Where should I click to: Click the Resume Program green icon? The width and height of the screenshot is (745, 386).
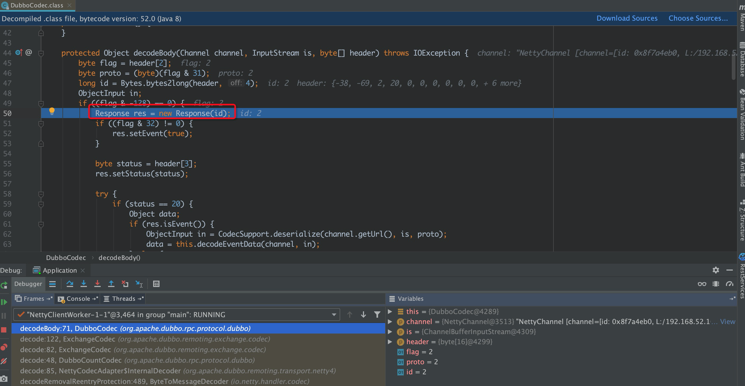coord(4,302)
